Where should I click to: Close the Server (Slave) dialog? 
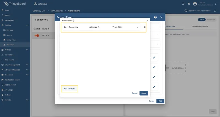(x=161, y=17)
